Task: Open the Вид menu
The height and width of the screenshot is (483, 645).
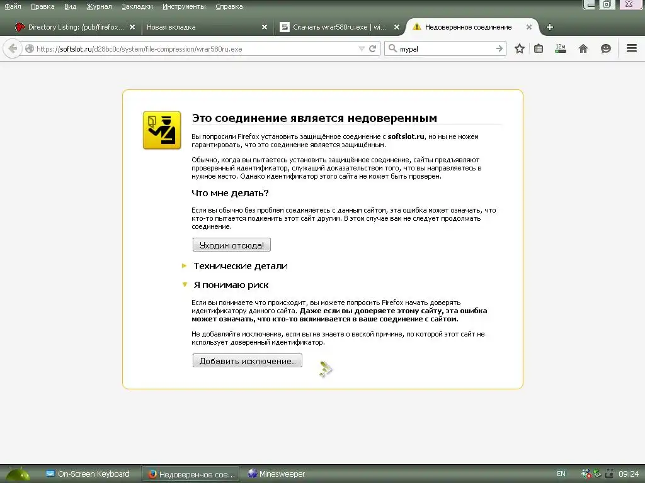Action: [x=71, y=6]
